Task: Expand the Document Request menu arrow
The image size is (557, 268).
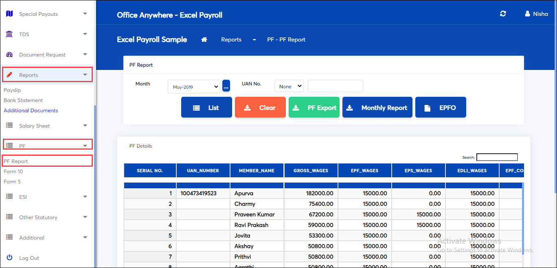Action: tap(85, 54)
